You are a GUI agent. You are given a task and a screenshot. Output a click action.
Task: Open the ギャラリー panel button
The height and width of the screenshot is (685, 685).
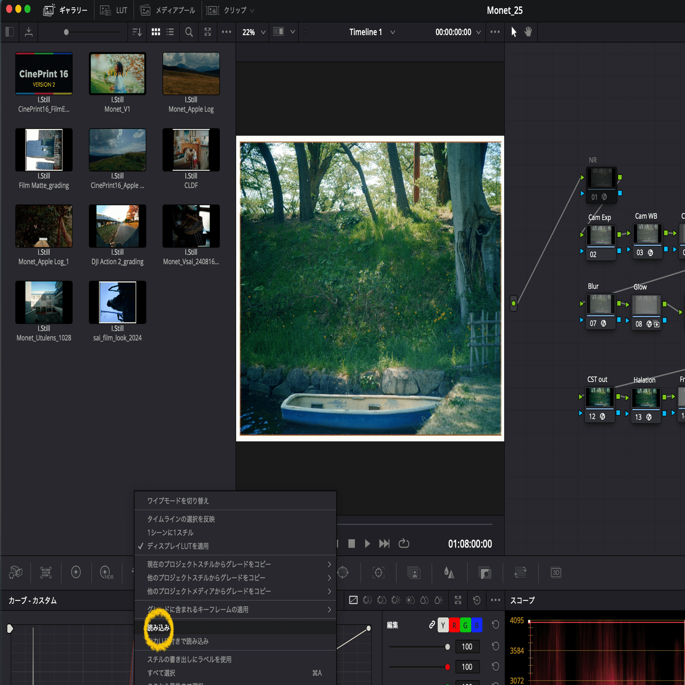(66, 10)
